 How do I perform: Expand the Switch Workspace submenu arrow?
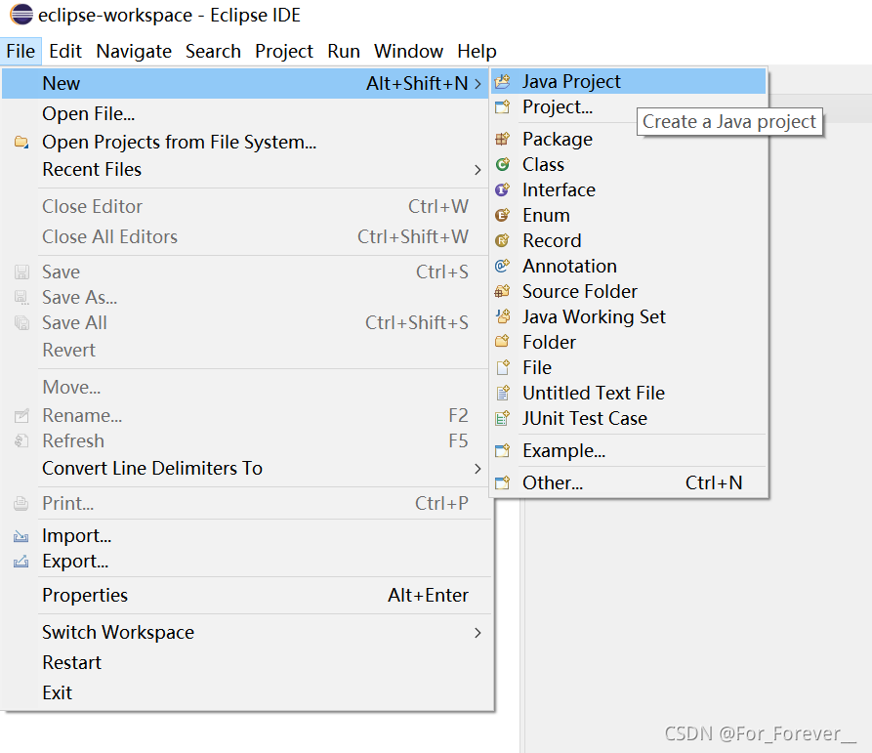point(478,633)
